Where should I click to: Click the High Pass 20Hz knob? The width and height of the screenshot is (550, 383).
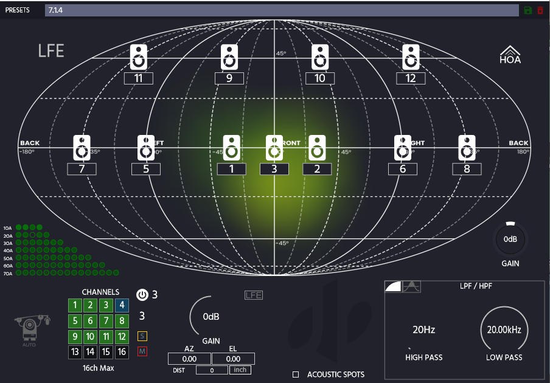pyautogui.click(x=423, y=330)
